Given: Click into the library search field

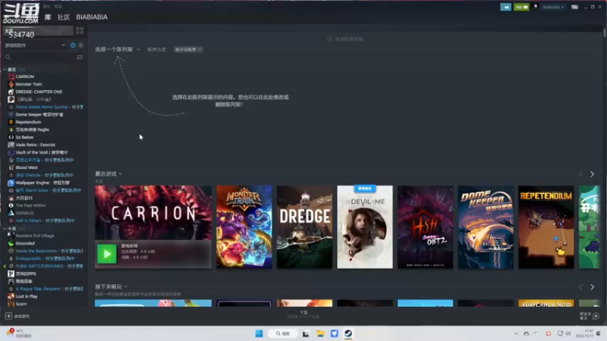Looking at the screenshot, I should click(39, 58).
